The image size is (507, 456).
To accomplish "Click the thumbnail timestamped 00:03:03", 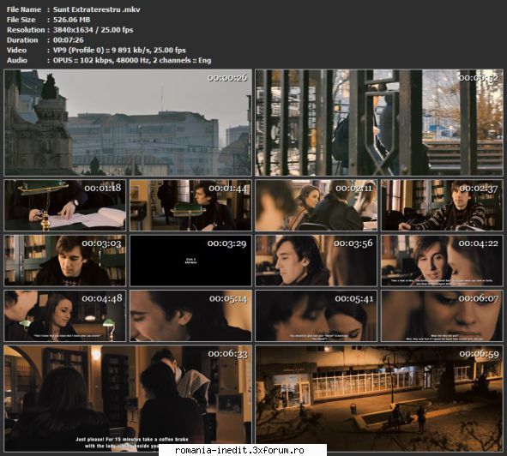I will click(x=64, y=261).
